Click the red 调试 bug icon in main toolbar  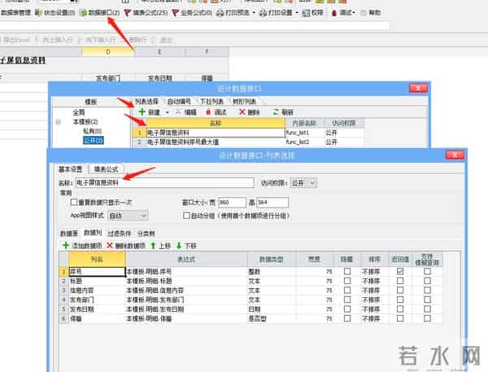click(334, 13)
